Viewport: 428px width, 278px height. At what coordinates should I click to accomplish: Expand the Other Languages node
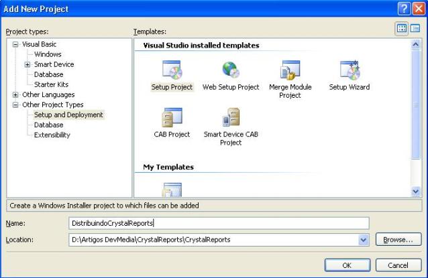pyautogui.click(x=15, y=94)
